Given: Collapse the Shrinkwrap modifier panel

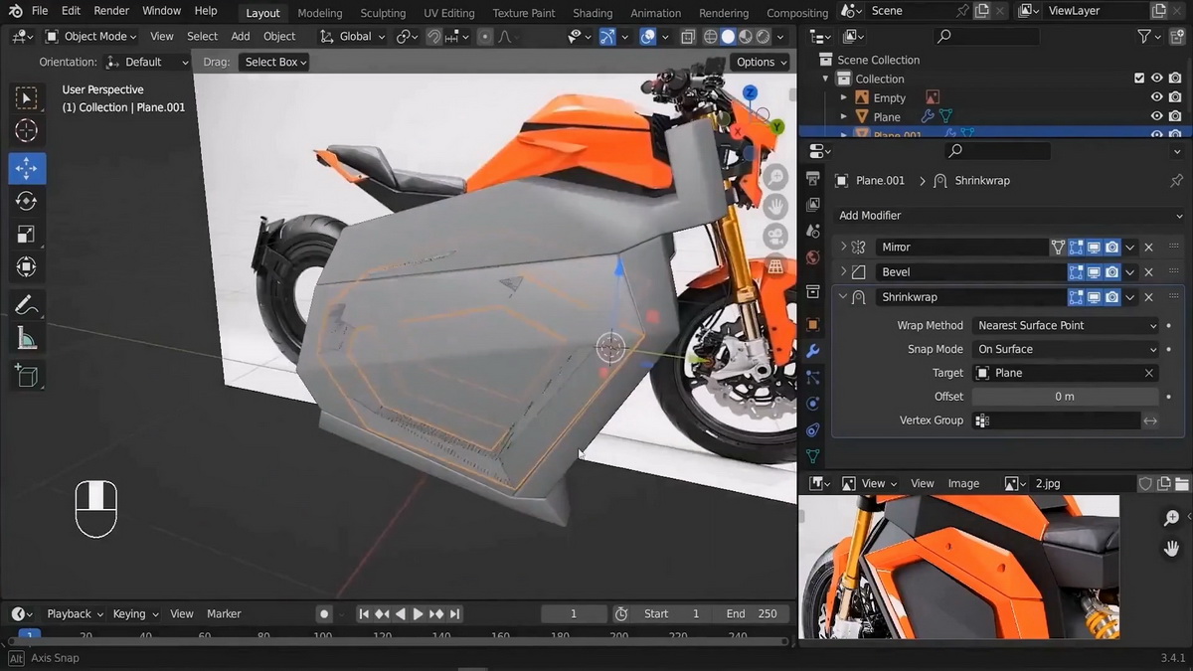Looking at the screenshot, I should (843, 296).
